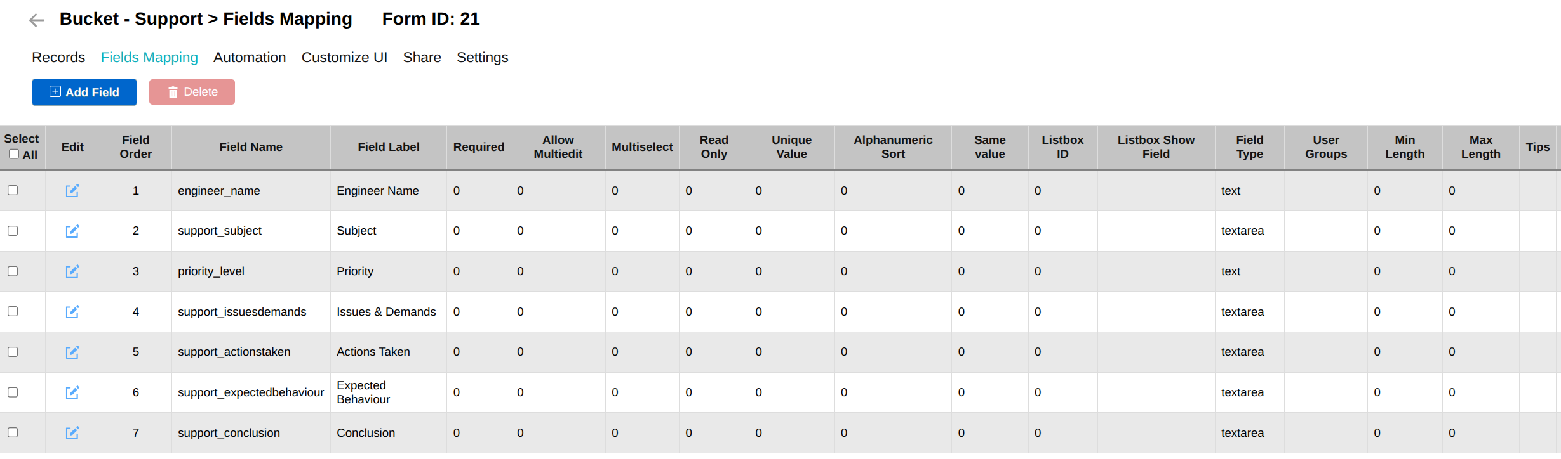Click the Field Type column header
This screenshot has width=1561, height=459.
pyautogui.click(x=1249, y=147)
